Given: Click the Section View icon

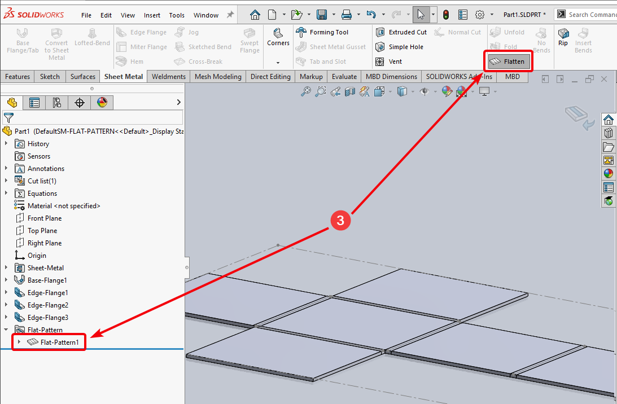Looking at the screenshot, I should (x=350, y=91).
